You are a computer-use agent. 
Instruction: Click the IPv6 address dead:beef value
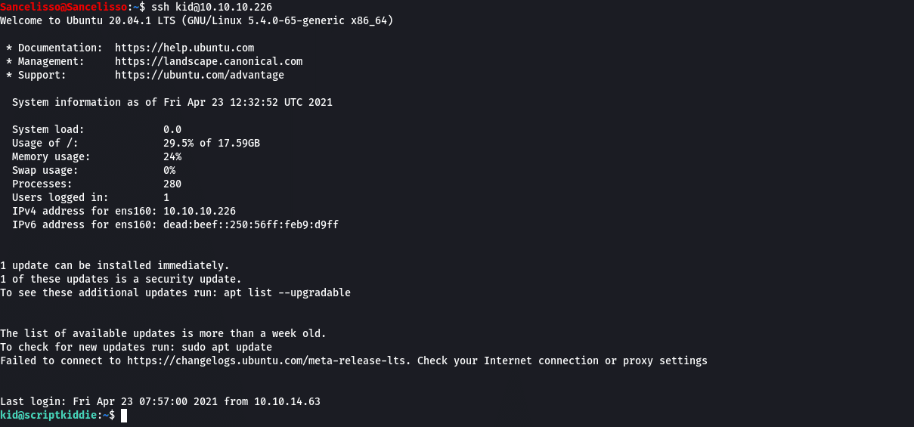tap(251, 224)
